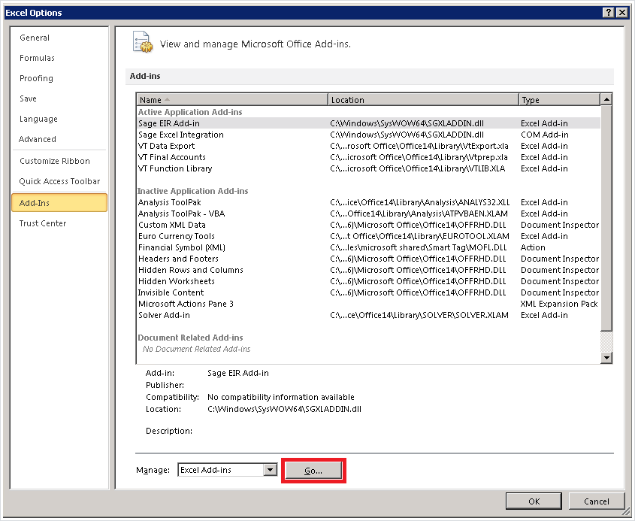Click the Go... button
This screenshot has width=635, height=521.
point(313,471)
